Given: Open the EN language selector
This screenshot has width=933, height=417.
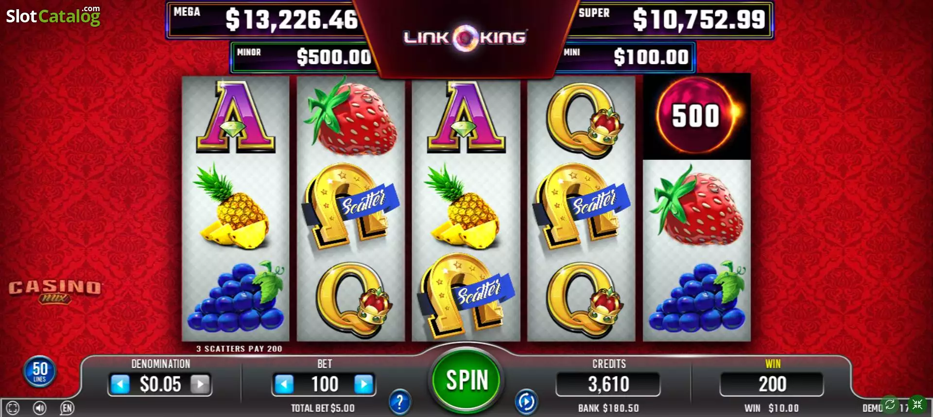Looking at the screenshot, I should [x=67, y=408].
